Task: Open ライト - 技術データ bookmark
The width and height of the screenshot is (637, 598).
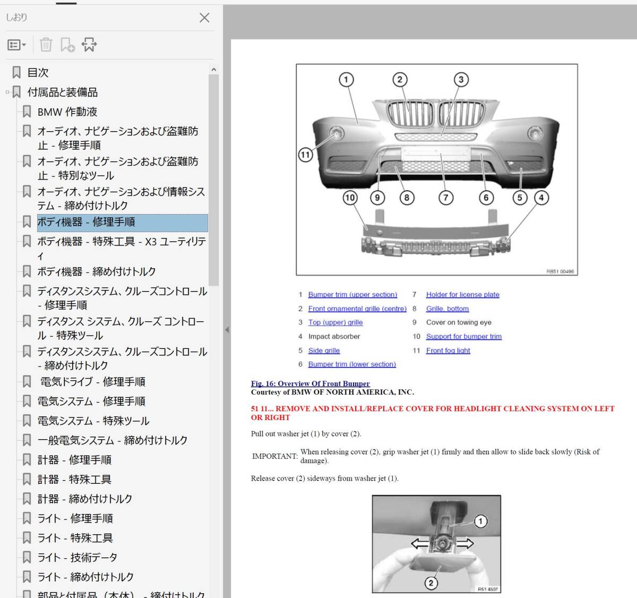Action: pyautogui.click(x=78, y=558)
